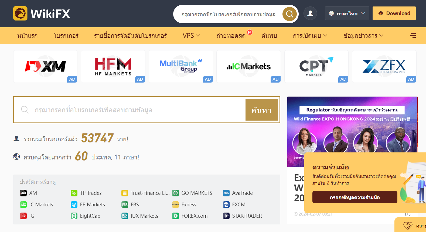Open the user account profile icon
The height and width of the screenshot is (232, 426).
(310, 13)
